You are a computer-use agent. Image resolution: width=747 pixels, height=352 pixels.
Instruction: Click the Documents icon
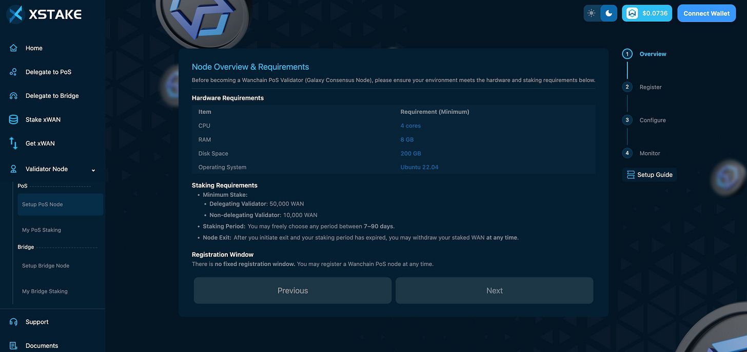(14, 346)
